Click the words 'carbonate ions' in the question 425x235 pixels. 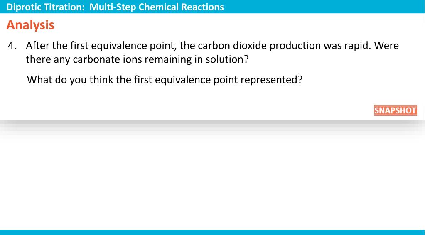coord(107,59)
